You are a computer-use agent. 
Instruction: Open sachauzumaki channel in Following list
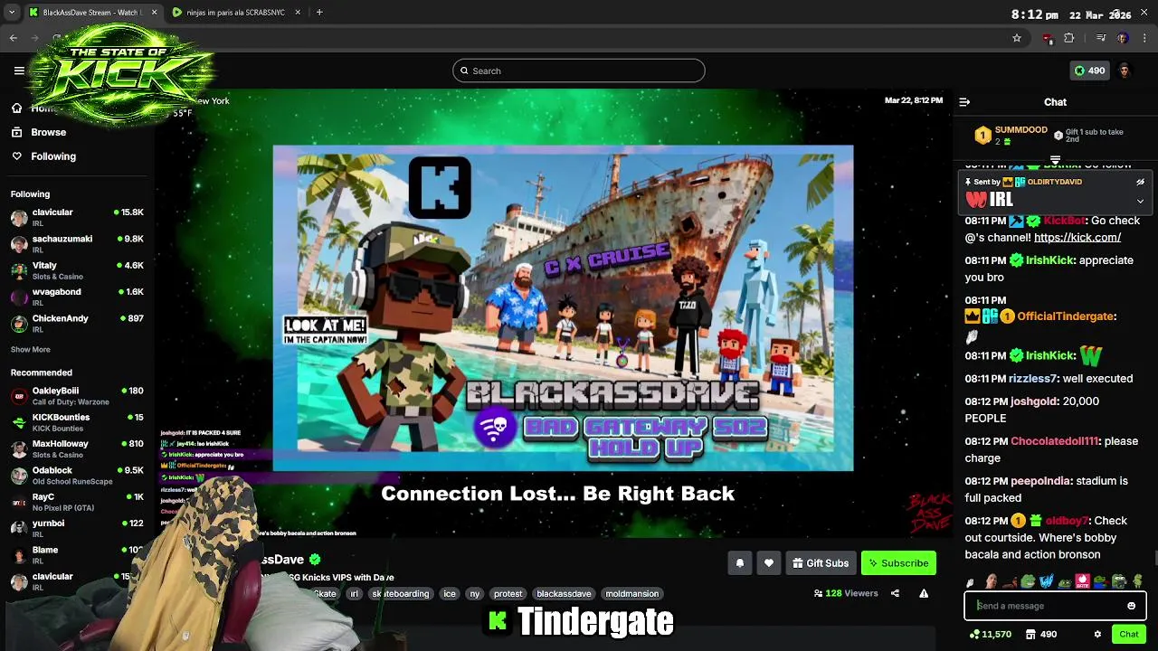tap(77, 244)
